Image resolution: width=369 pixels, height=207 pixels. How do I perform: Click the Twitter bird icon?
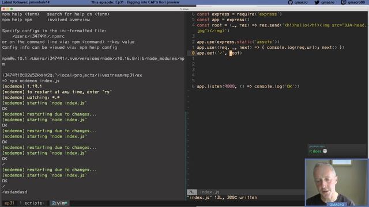pos(317,2)
